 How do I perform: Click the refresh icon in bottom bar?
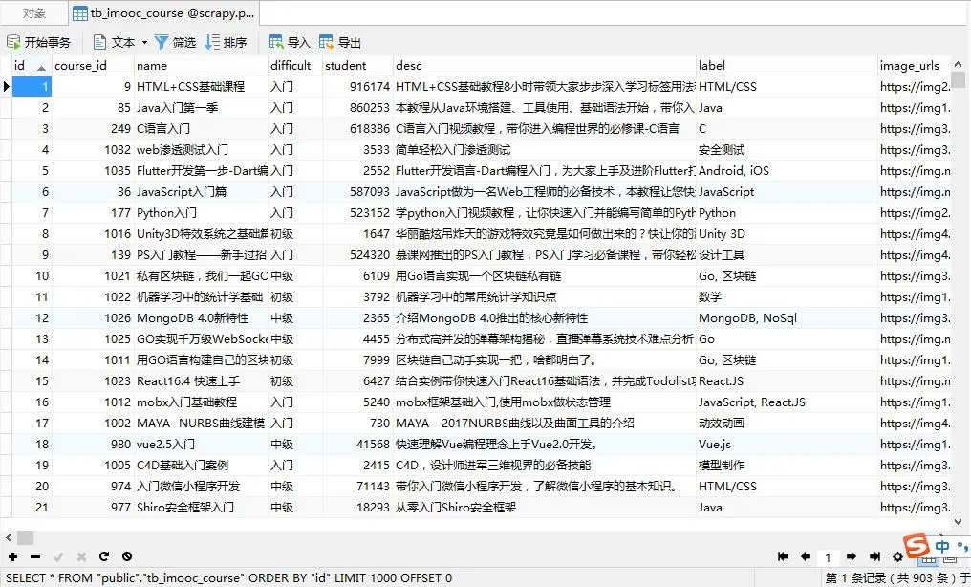pos(104,556)
